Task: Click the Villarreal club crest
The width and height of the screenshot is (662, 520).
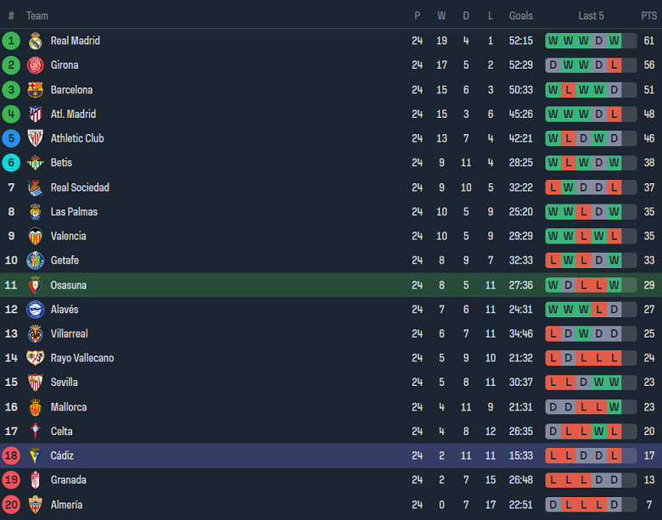Action: click(35, 333)
